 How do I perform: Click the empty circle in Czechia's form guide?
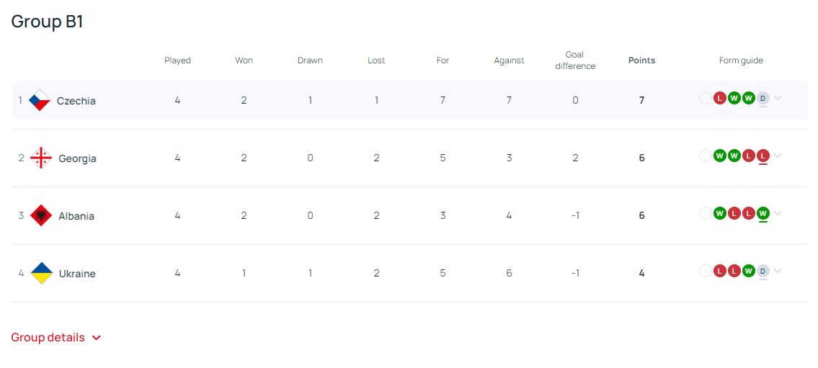point(705,98)
